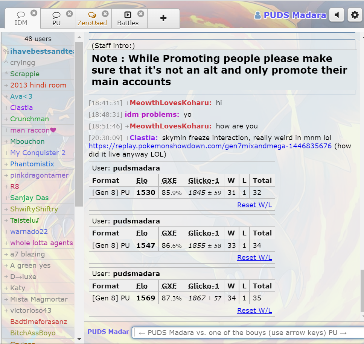Select user Crunchman in user list
This screenshot has height=344, width=364.
click(38, 119)
